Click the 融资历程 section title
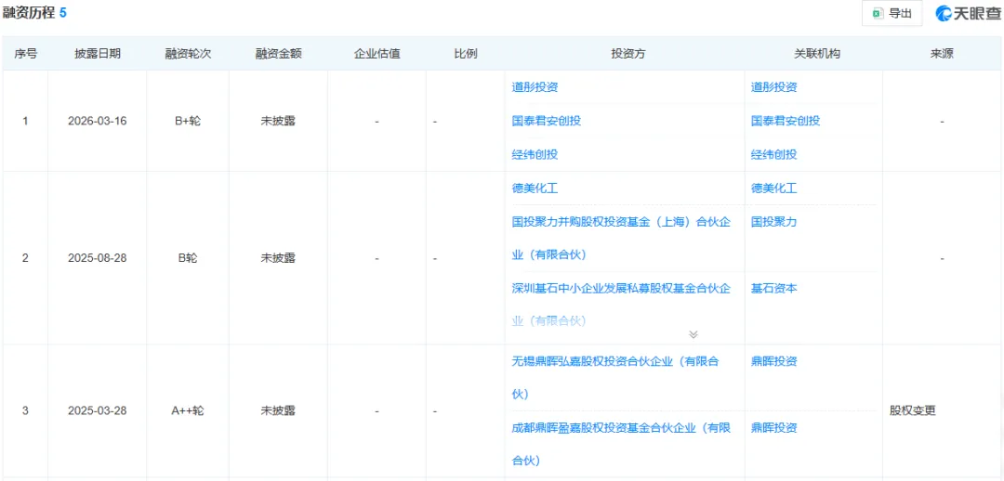The height and width of the screenshot is (481, 1004). [x=29, y=13]
